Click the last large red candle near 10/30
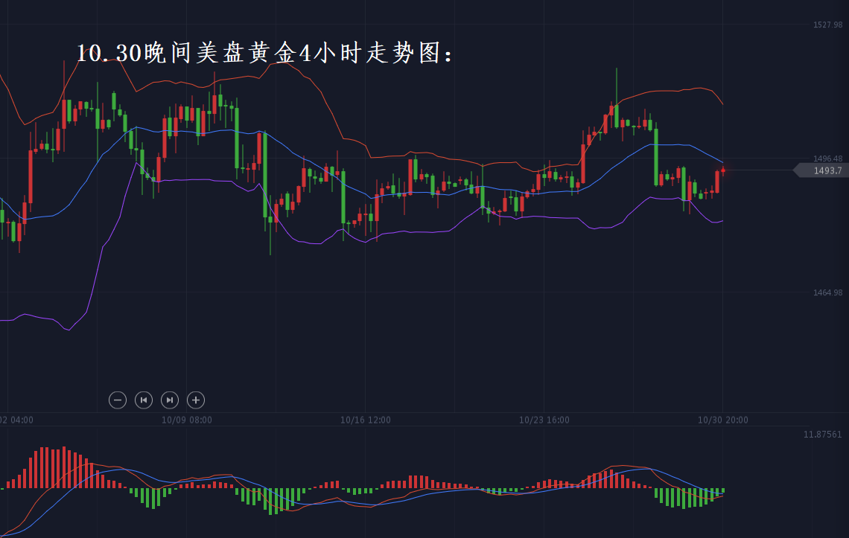Viewport: 849px width, 538px height. (717, 182)
